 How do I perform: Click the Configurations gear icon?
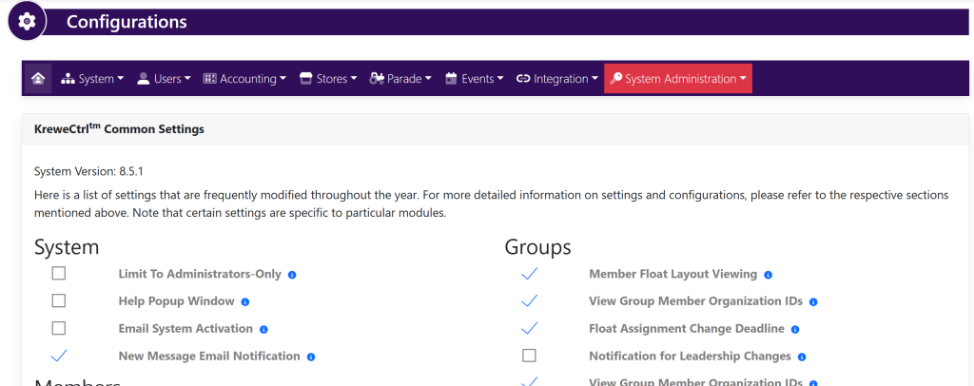(x=27, y=22)
